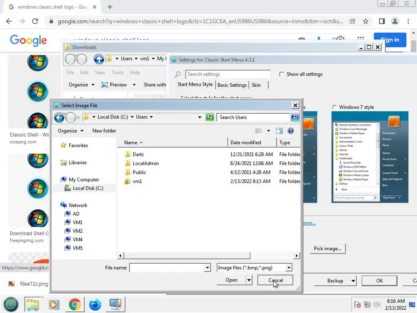Click Search Users magnifier button
The image size is (417, 313).
point(295,117)
